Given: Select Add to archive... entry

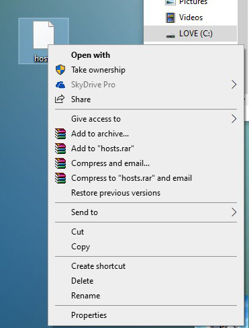Looking at the screenshot, I should [146, 134].
